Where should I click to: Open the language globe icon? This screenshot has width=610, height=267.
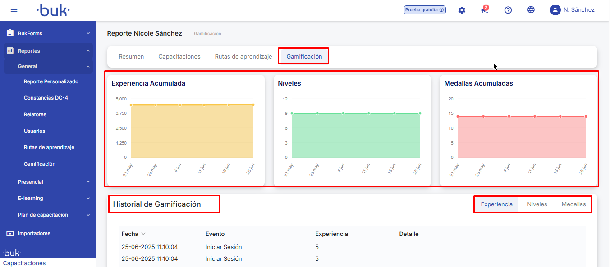coord(531,10)
